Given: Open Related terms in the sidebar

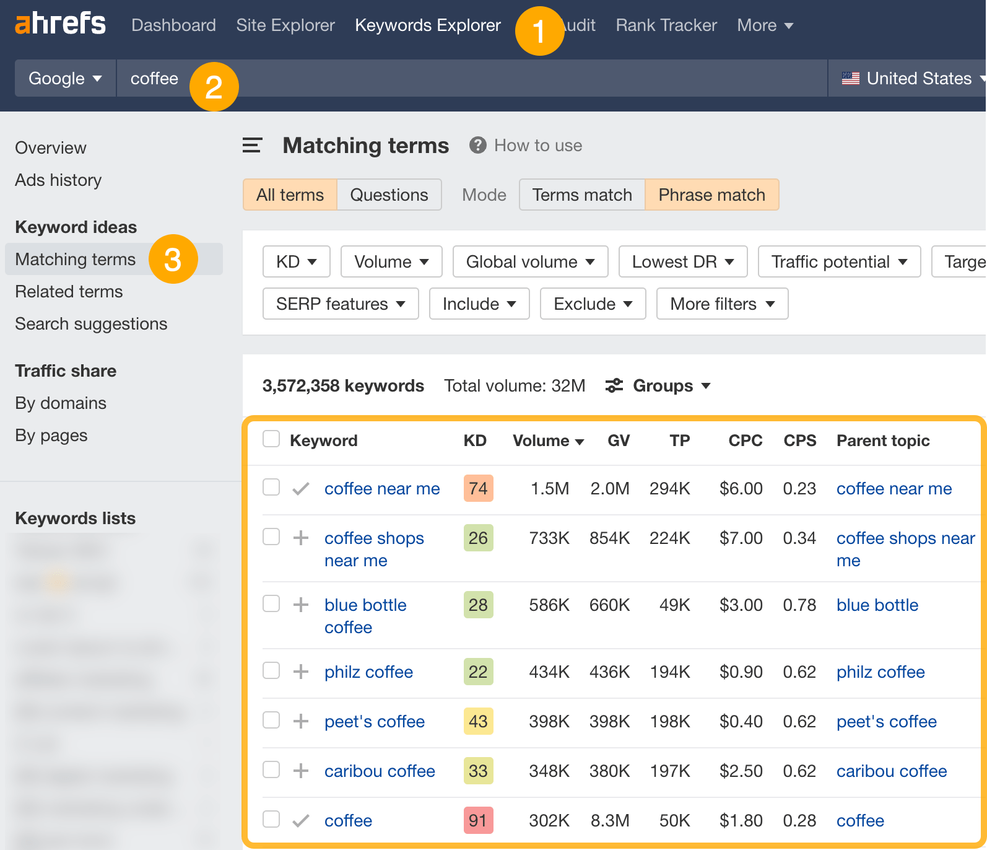Looking at the screenshot, I should click(x=69, y=292).
